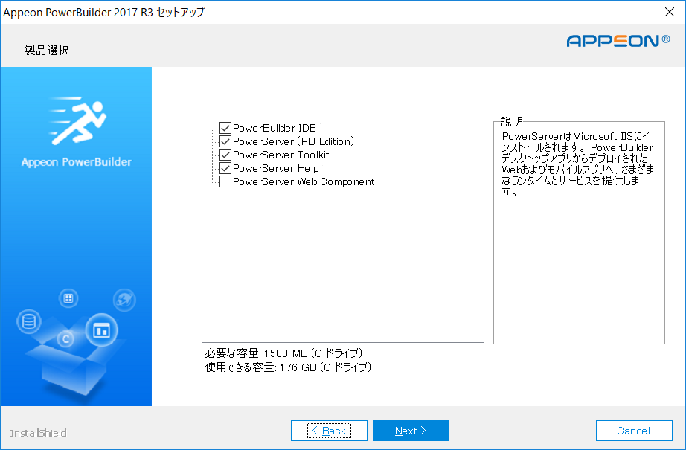The width and height of the screenshot is (686, 450).
Task: Select PowerServer (PB Edition) label
Action: click(x=294, y=141)
